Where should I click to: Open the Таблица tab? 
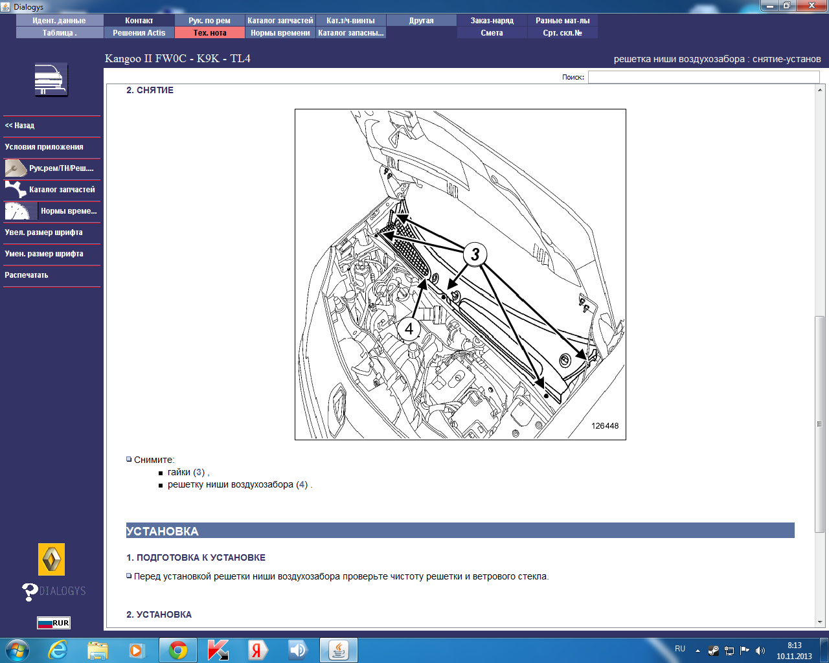(60, 33)
